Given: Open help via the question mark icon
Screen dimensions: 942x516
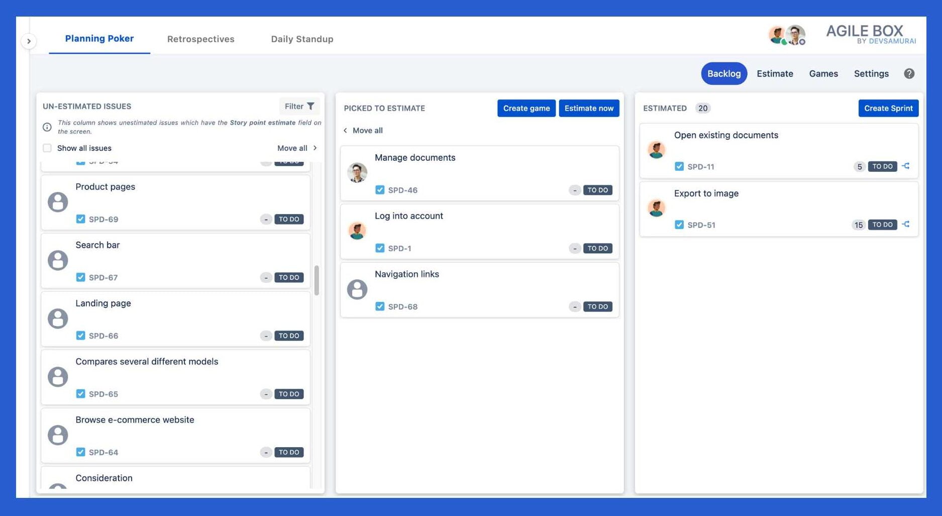Looking at the screenshot, I should coord(909,73).
